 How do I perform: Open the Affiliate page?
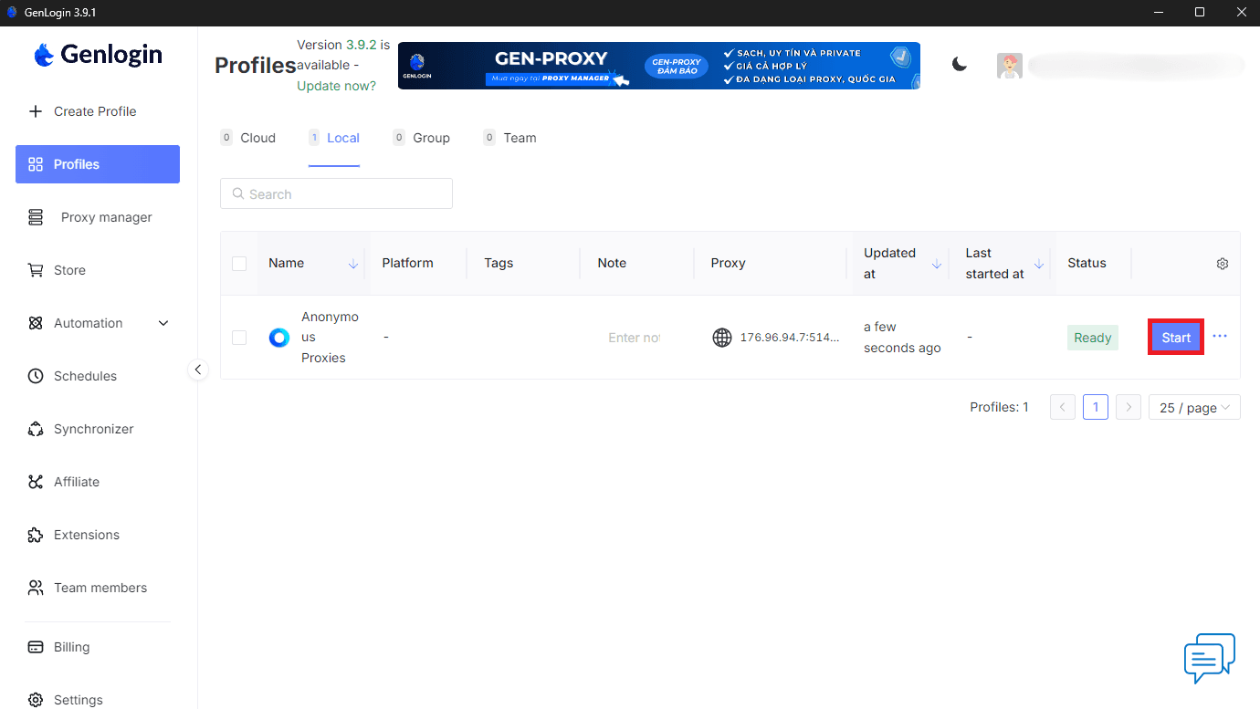pyautogui.click(x=77, y=481)
